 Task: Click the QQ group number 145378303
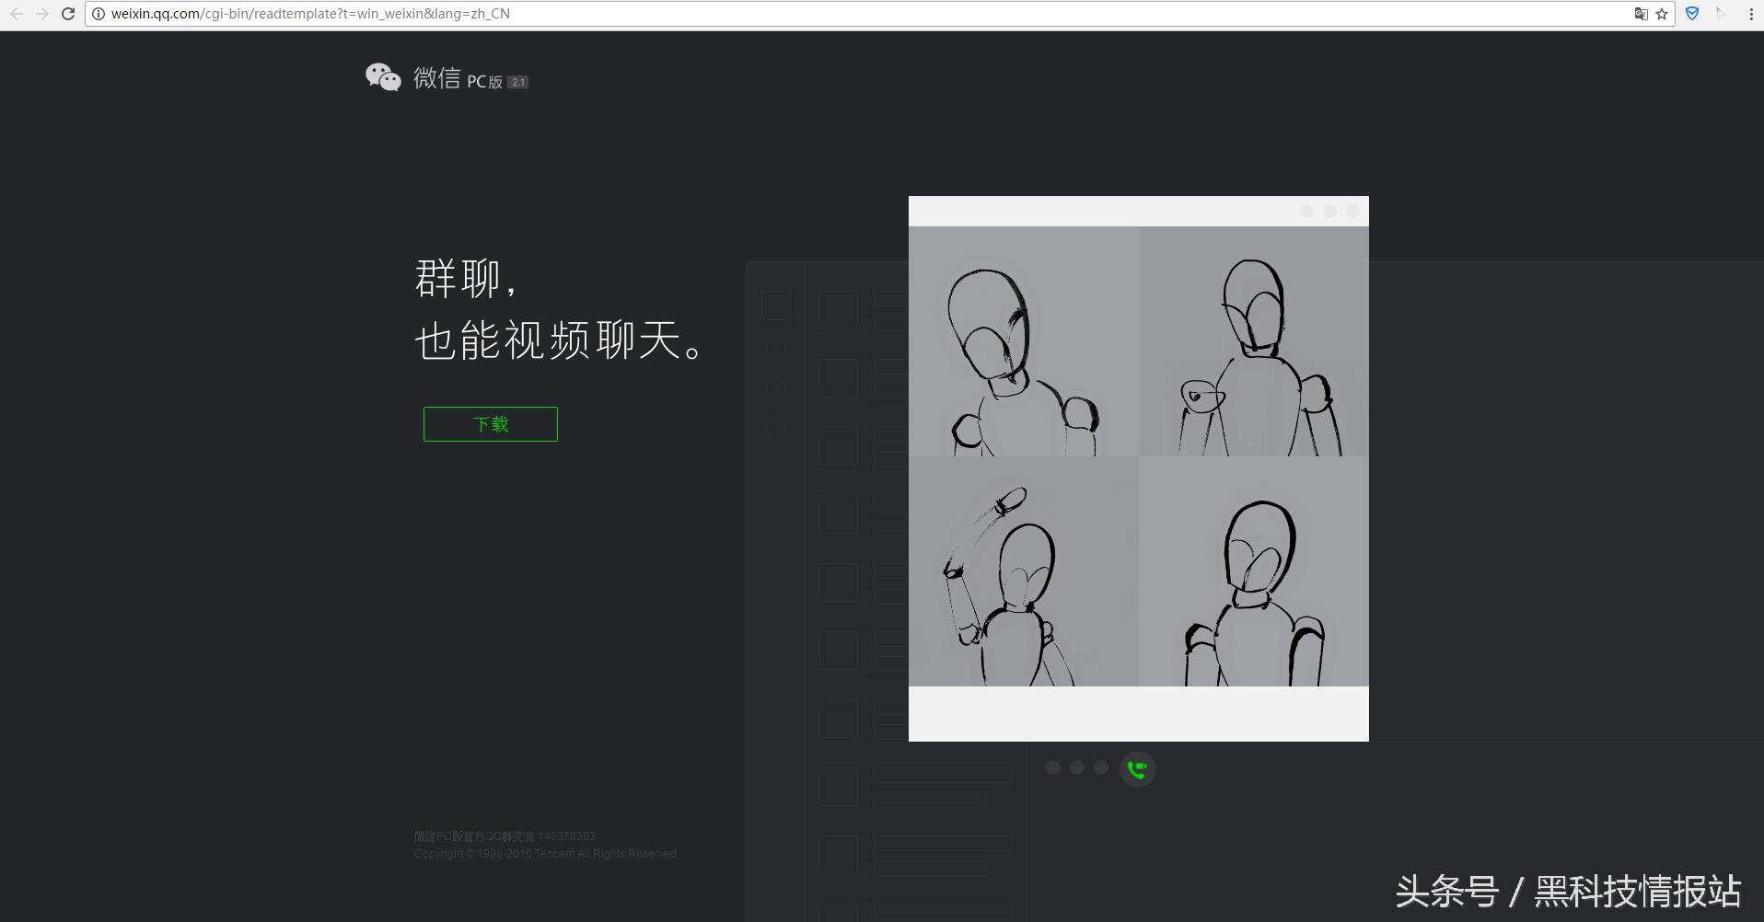[566, 836]
